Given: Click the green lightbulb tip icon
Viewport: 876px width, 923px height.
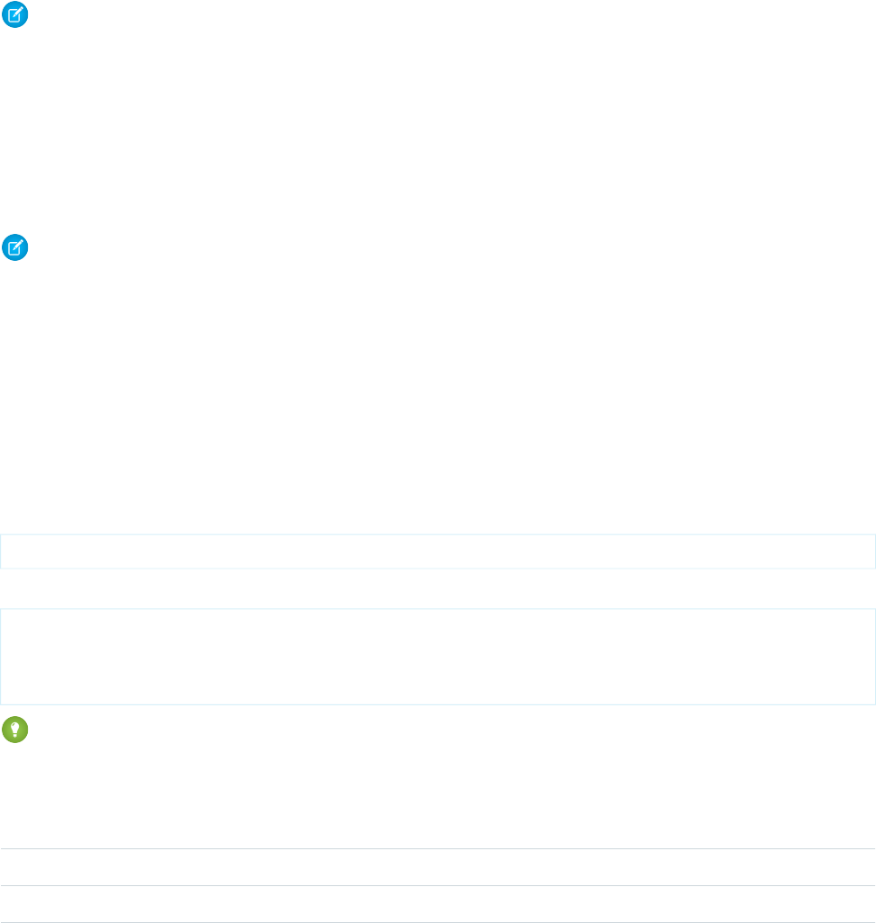Looking at the screenshot, I should [15, 730].
